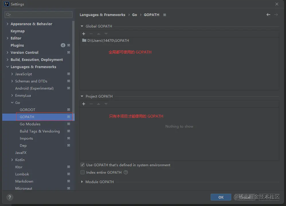The height and width of the screenshot is (206, 286).
Task: Enable Index entire GOPATH checkbox
Action: click(x=83, y=172)
